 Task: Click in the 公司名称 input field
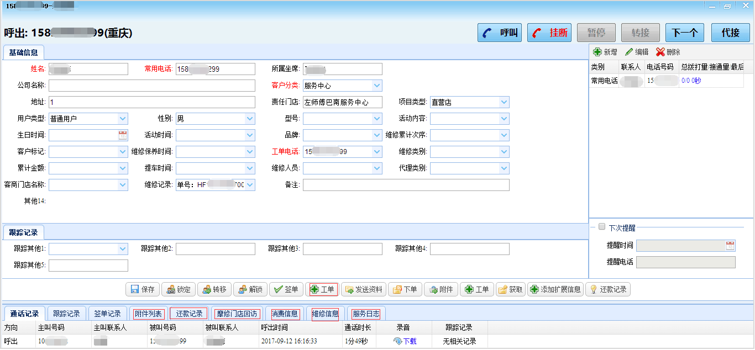click(x=152, y=86)
